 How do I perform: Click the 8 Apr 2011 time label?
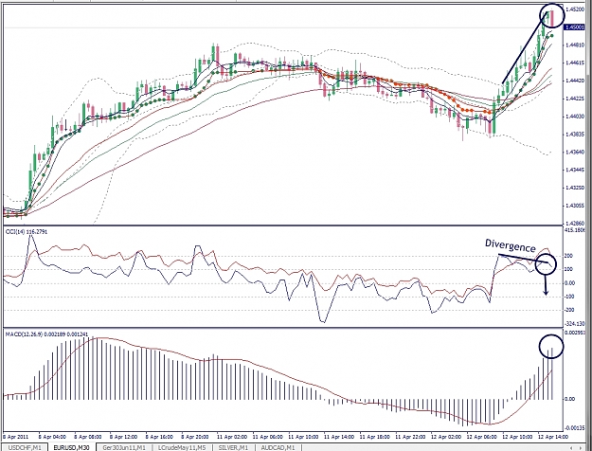(x=15, y=437)
